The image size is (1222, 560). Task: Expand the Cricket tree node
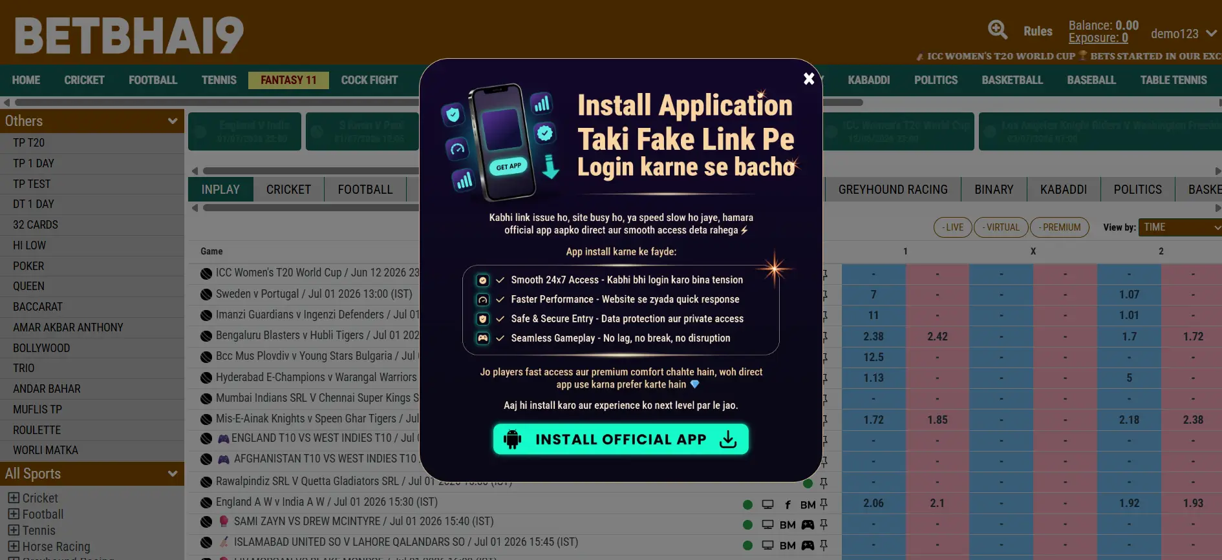pyautogui.click(x=13, y=498)
